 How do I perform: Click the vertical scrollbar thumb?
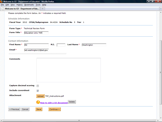click(x=160, y=72)
